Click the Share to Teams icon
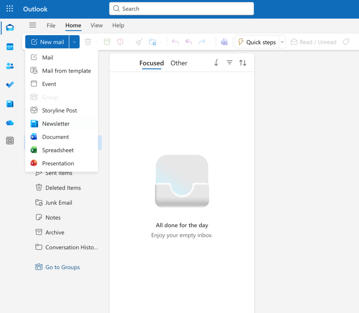Viewport: 359px width, 313px height. click(224, 42)
